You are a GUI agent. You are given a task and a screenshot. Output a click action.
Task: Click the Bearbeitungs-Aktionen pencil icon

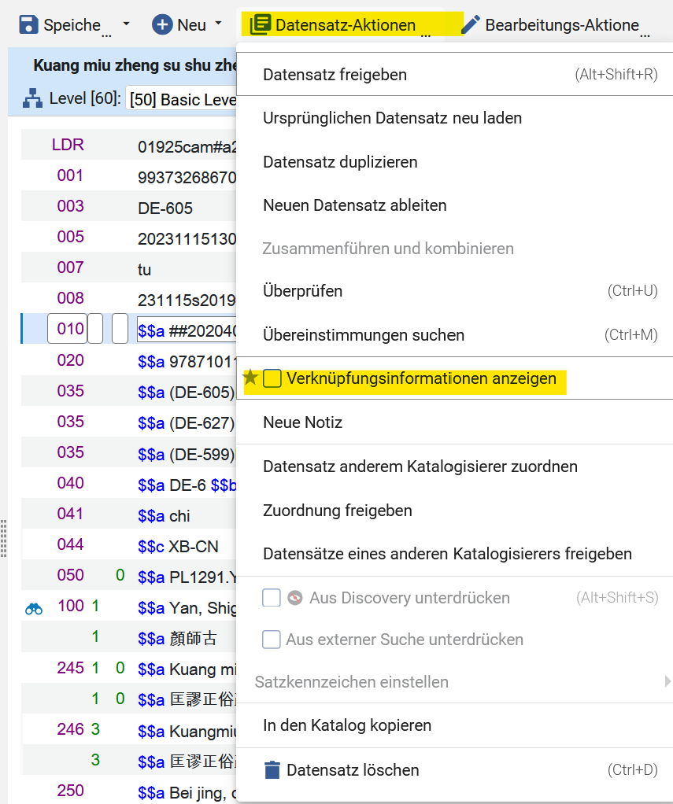(x=470, y=24)
